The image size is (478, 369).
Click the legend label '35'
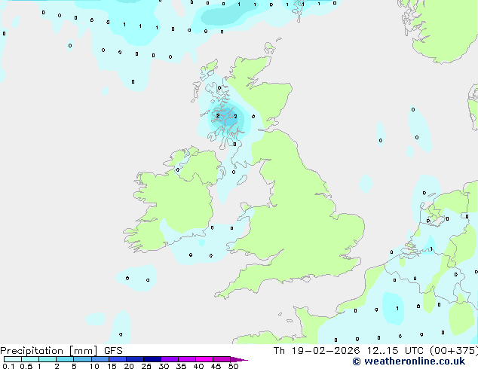[x=181, y=366]
